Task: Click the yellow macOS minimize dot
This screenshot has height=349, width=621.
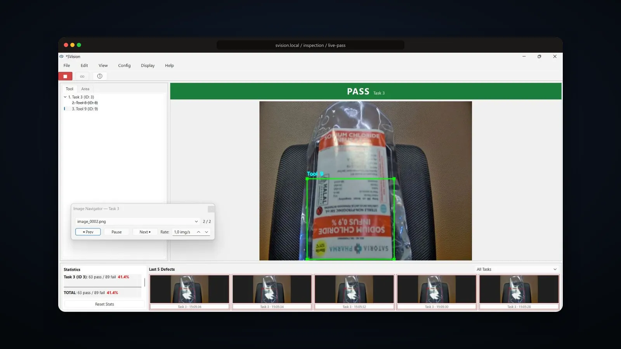Action: (x=73, y=45)
